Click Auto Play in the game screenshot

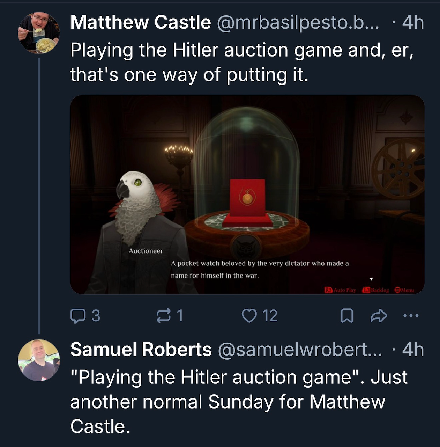click(341, 290)
